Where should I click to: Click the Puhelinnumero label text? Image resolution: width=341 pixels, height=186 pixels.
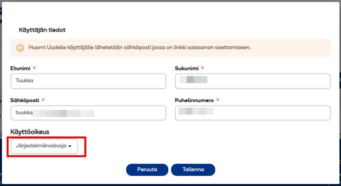point(194,100)
